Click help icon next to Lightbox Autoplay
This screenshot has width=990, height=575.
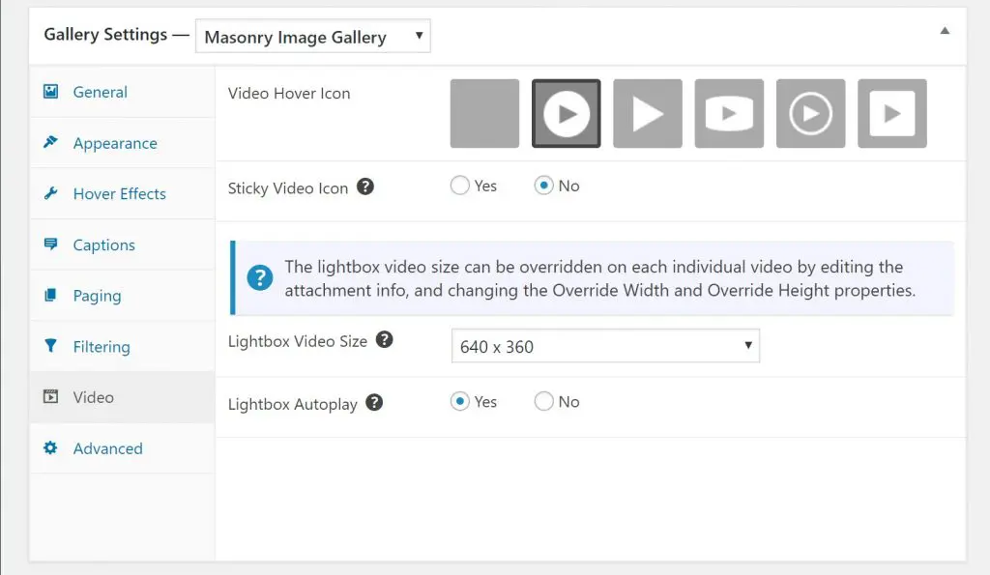coord(374,403)
